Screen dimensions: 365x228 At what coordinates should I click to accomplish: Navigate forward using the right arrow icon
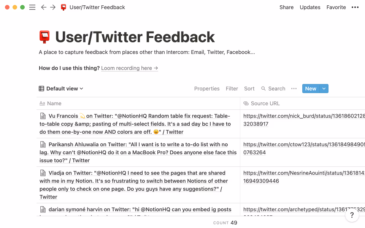53,7
